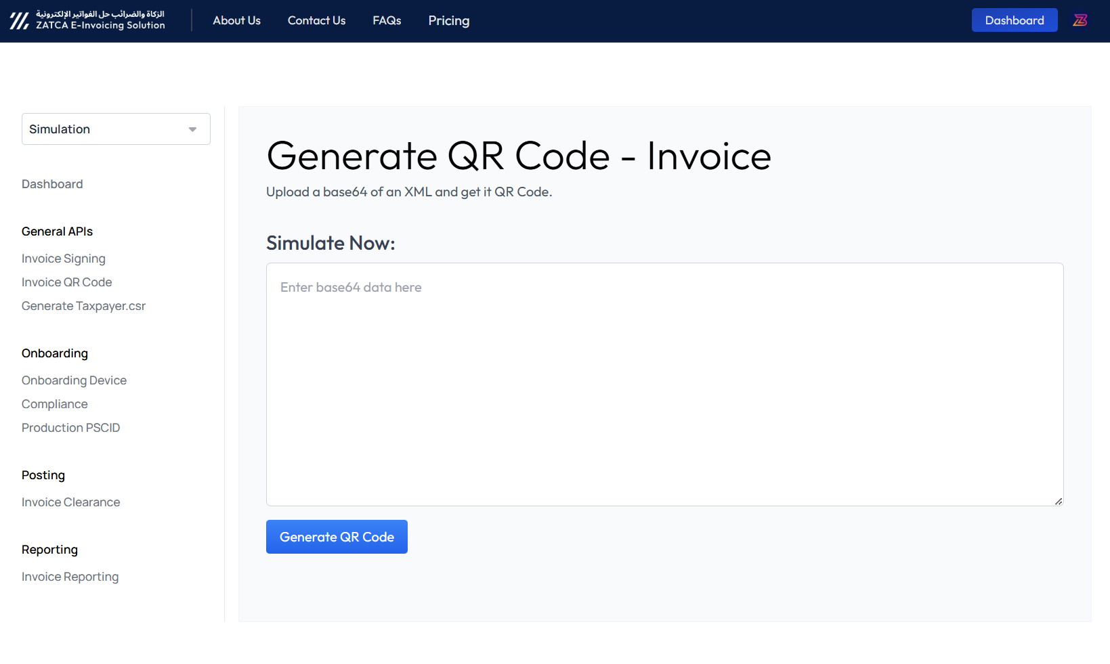Viewport: 1110px width, 664px height.
Task: Select Onboarding Device under Onboarding
Action: pyautogui.click(x=74, y=380)
